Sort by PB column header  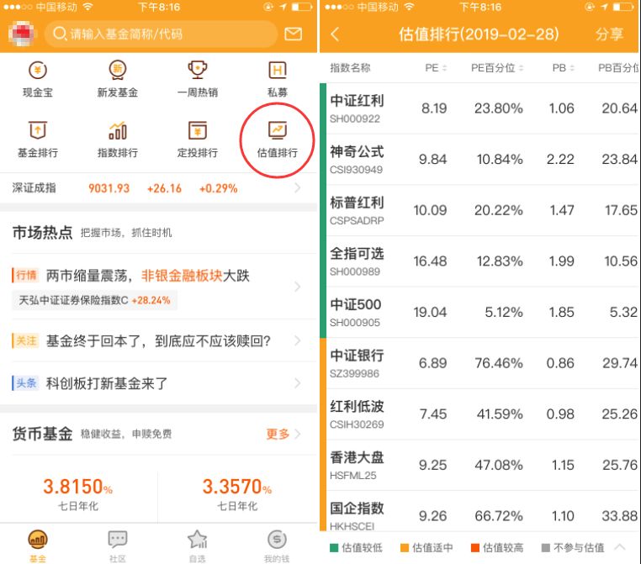[564, 68]
